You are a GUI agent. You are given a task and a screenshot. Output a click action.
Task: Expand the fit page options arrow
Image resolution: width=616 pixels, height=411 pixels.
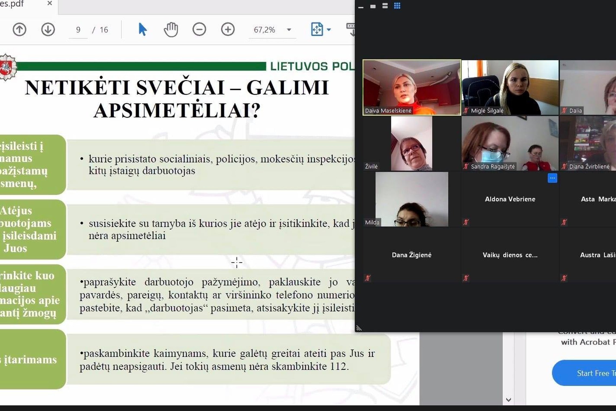[329, 29]
